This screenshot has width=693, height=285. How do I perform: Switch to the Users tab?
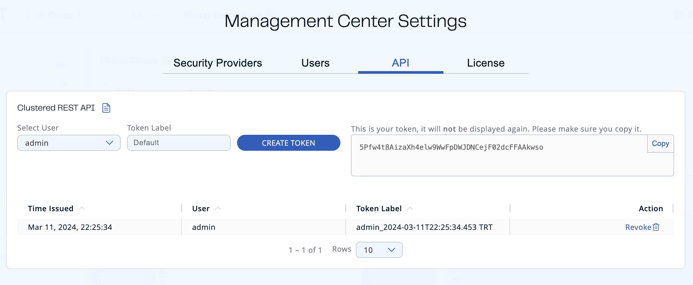[x=315, y=63]
